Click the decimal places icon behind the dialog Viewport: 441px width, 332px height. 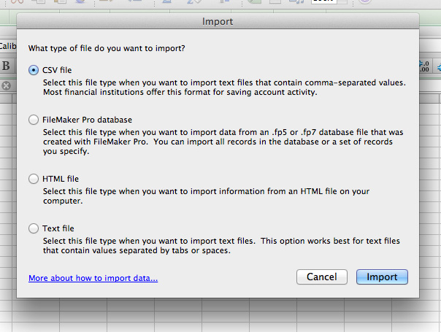tap(425, 67)
